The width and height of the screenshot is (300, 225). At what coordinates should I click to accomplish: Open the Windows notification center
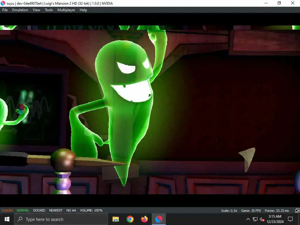(290, 219)
